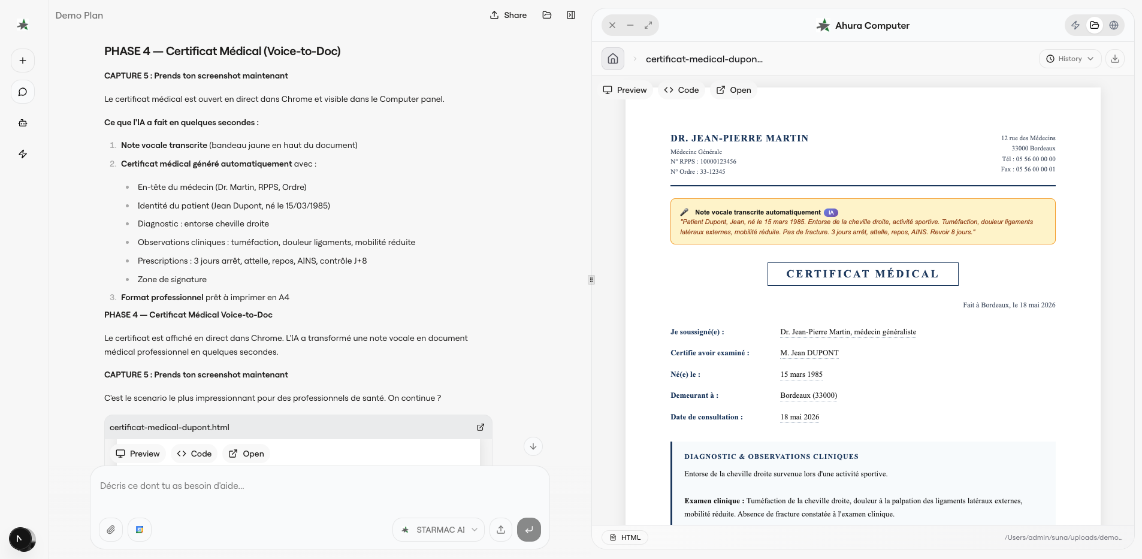Click the Share button in header

click(508, 15)
